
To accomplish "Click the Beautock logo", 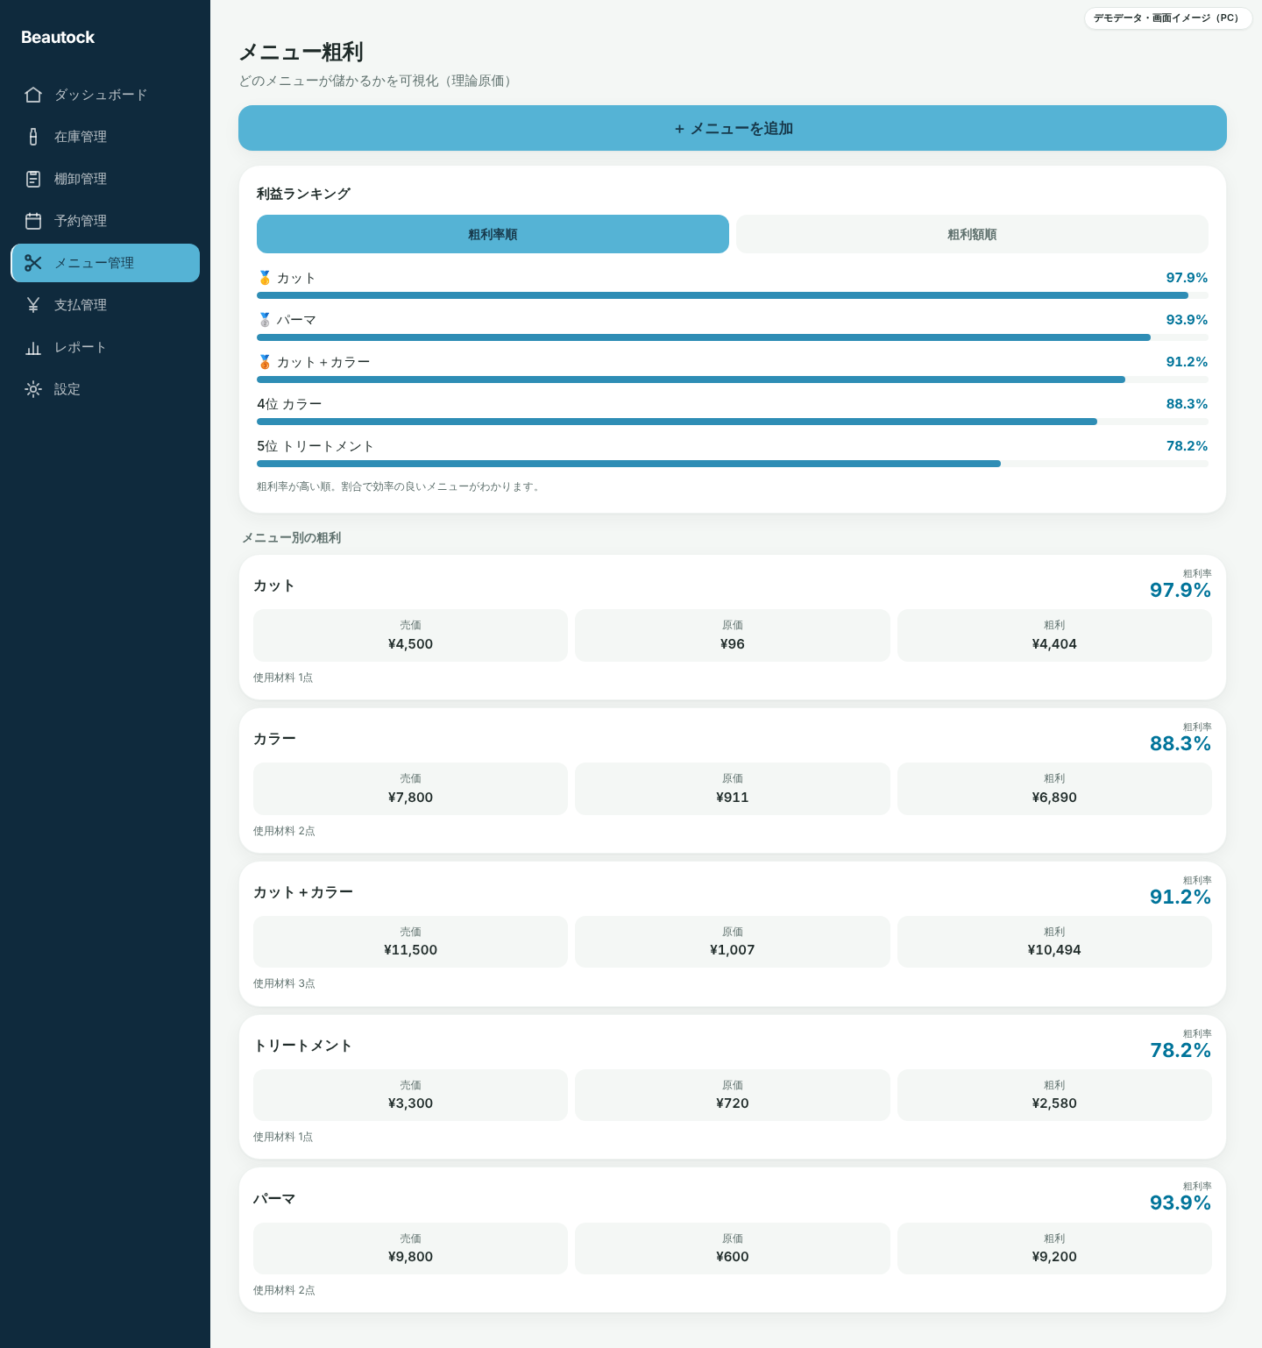I will 58,37.
